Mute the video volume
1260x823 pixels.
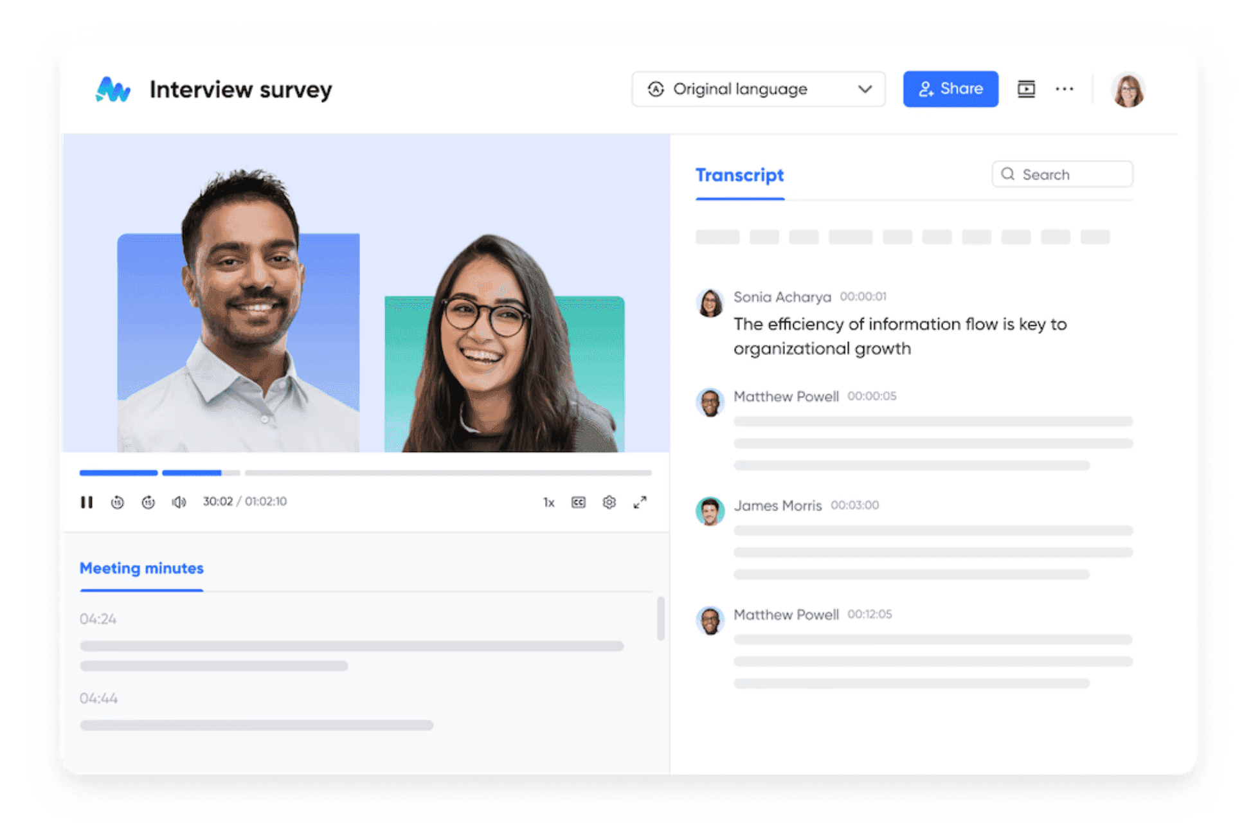(178, 502)
